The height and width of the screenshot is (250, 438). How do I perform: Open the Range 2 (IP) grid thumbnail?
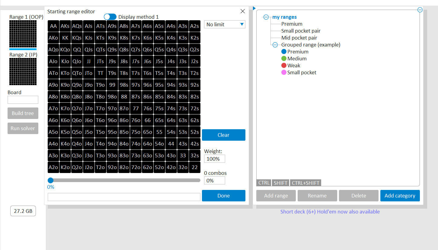pyautogui.click(x=23, y=72)
